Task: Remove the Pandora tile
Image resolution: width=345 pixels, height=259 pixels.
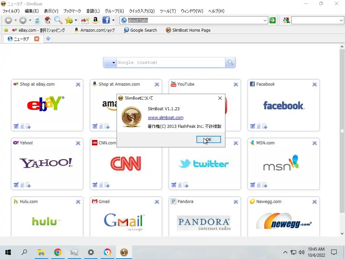Action: pos(236,202)
